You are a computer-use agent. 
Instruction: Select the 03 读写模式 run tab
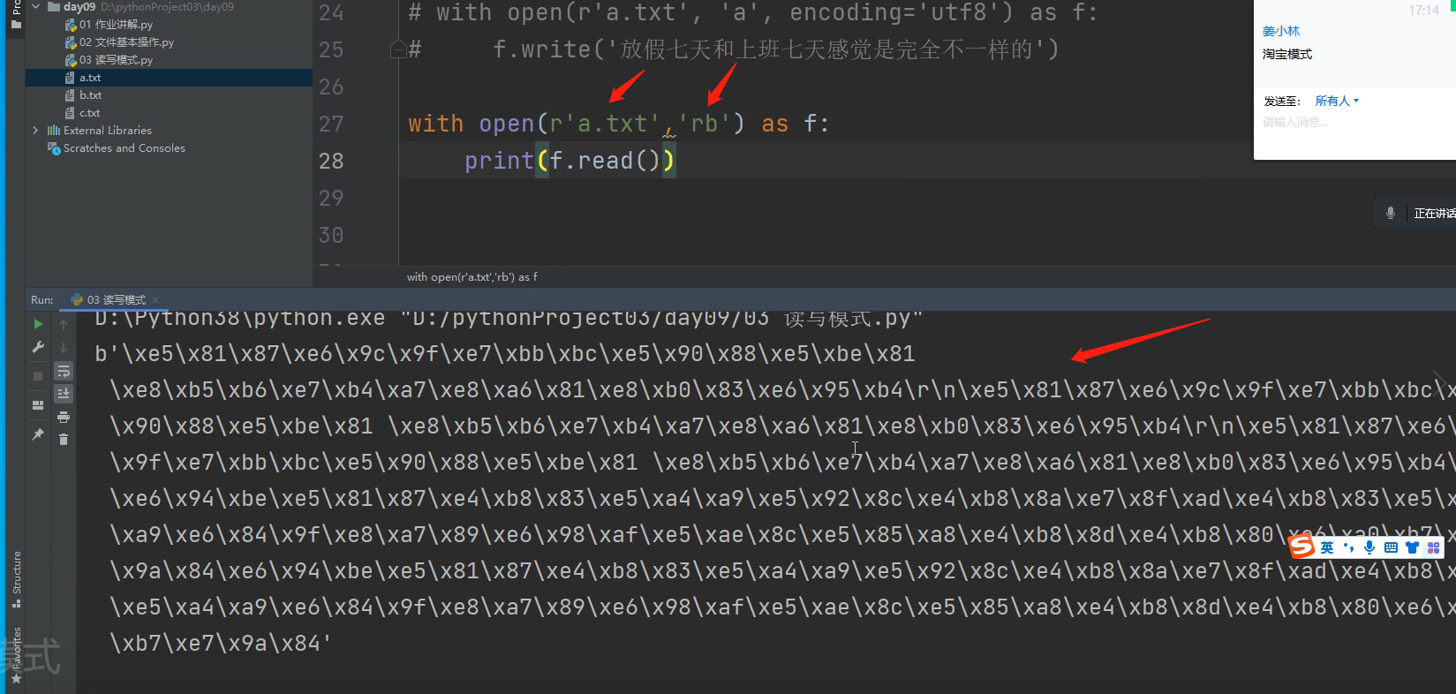pyautogui.click(x=116, y=300)
